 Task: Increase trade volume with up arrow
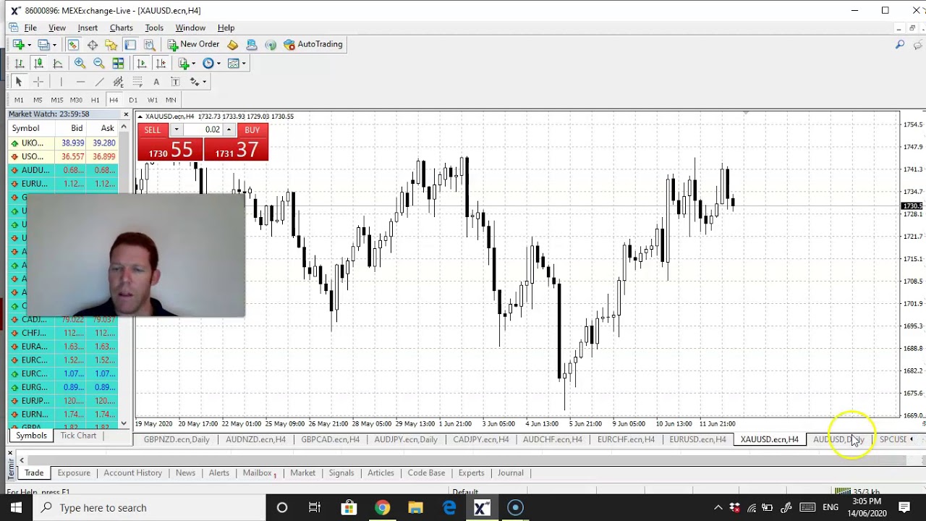229,130
